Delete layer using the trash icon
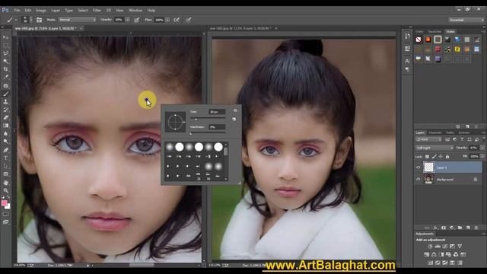Image resolution: width=487 pixels, height=274 pixels. pyautogui.click(x=476, y=228)
